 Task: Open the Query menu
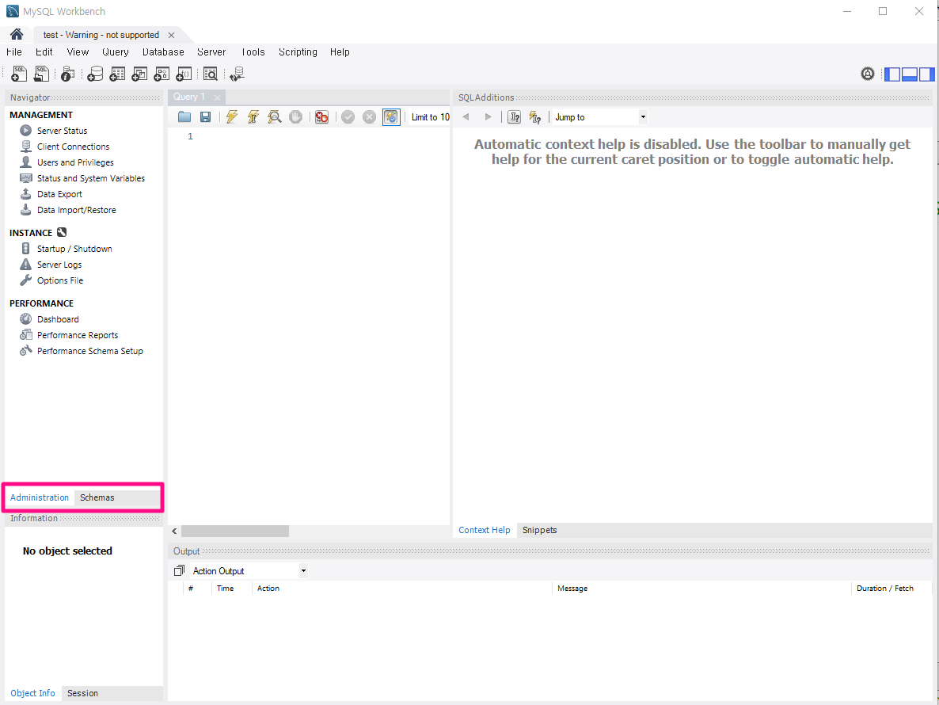[115, 52]
